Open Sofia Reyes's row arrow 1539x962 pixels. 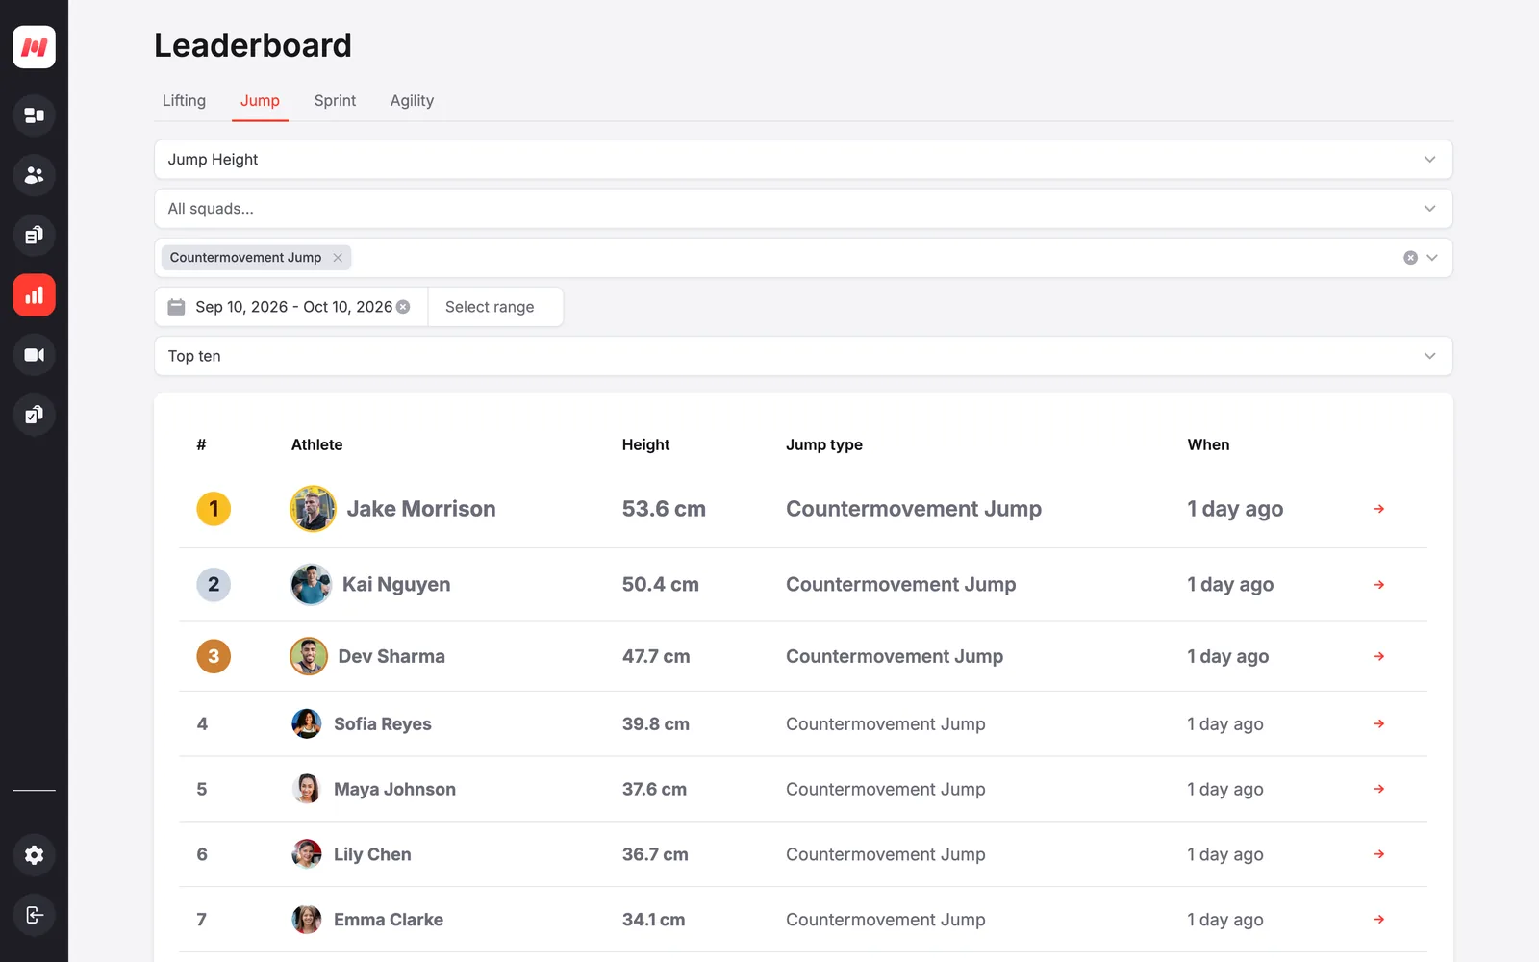pyautogui.click(x=1378, y=723)
